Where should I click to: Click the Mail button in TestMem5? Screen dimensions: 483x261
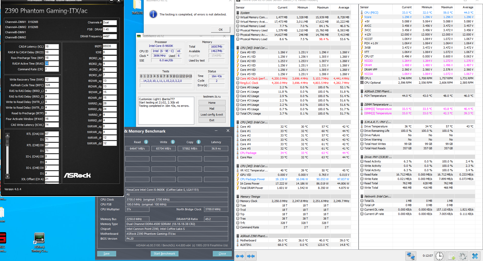point(212,109)
